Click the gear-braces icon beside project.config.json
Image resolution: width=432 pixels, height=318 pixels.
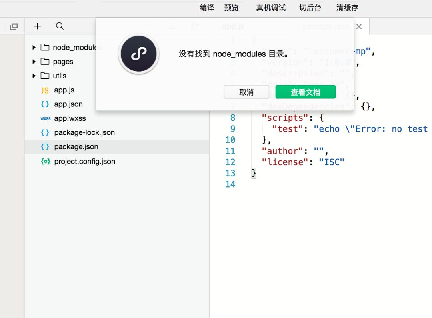46,162
